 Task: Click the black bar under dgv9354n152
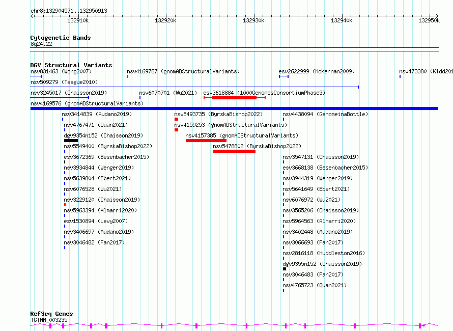[71, 141]
